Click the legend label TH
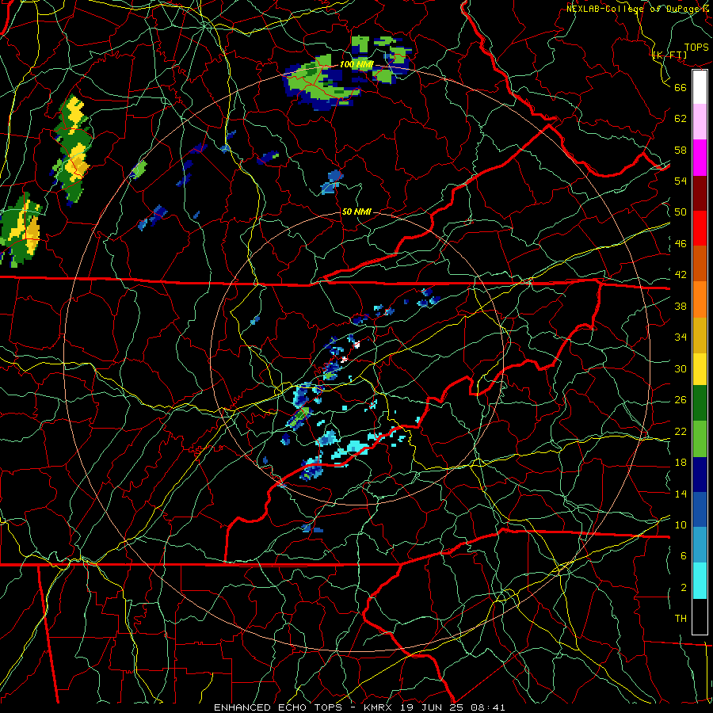713x713 pixels. pos(681,619)
